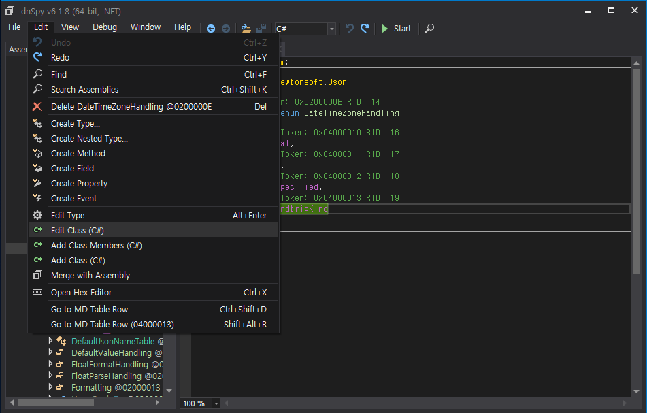
Task: Select FloatParseHandling in the tree
Action: point(117,376)
